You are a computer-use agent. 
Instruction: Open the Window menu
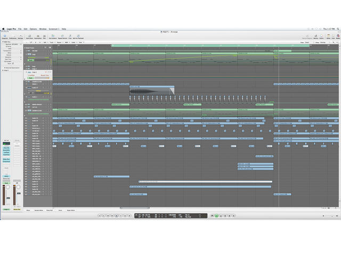43,29
